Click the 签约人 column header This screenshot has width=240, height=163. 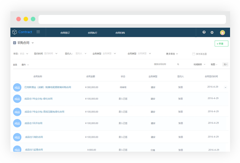[181, 77]
